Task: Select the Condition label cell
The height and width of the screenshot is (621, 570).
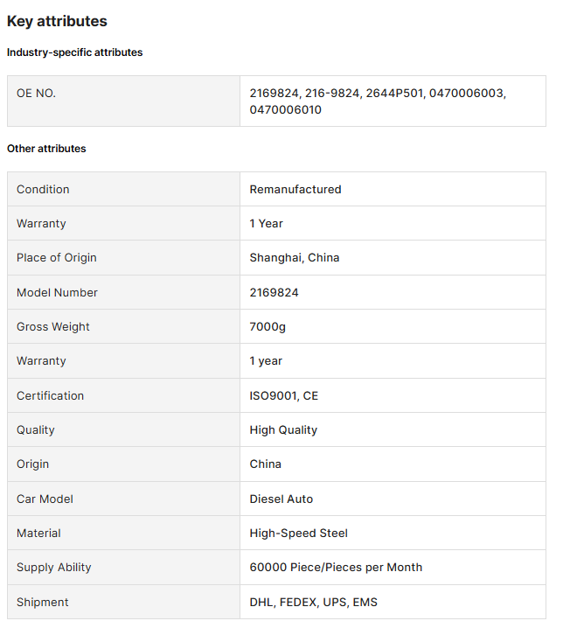Action: (123, 189)
